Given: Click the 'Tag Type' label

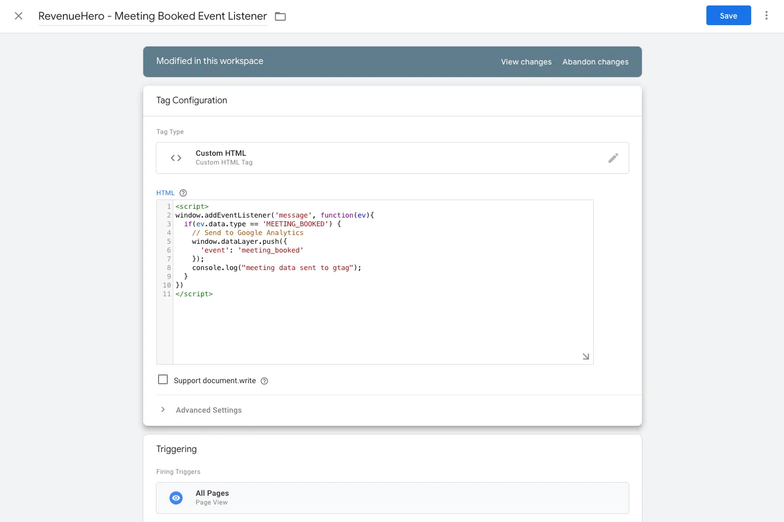Looking at the screenshot, I should [170, 132].
